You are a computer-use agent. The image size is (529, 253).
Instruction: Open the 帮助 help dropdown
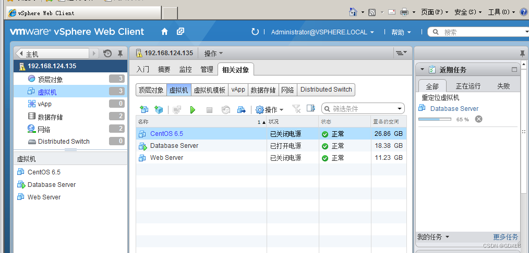click(x=401, y=32)
